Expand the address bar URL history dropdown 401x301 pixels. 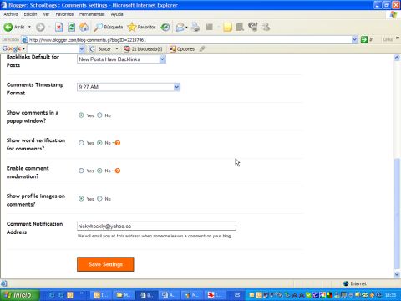(354, 39)
